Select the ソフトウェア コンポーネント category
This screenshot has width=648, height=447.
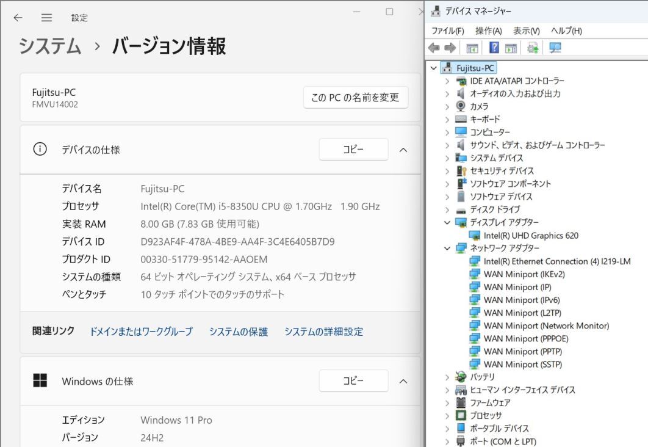(x=510, y=184)
